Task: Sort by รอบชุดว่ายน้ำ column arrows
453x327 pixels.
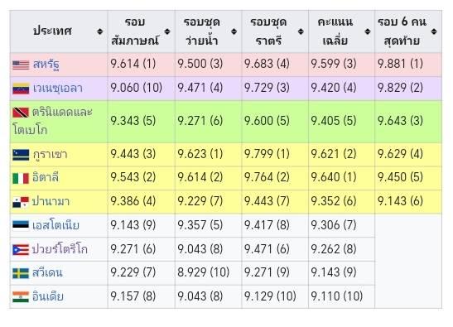Action: [x=234, y=31]
